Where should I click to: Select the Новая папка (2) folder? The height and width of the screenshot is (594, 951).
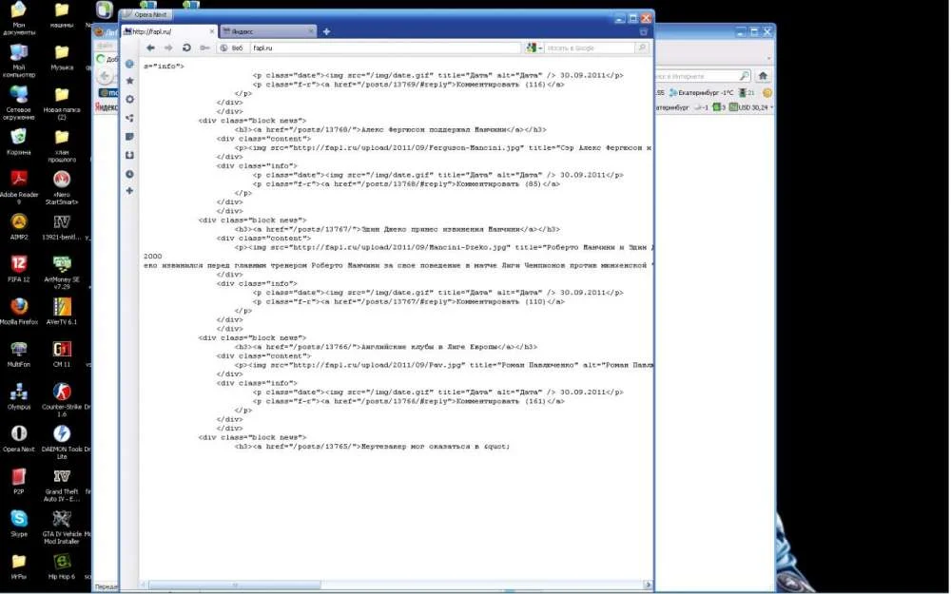pos(62,103)
